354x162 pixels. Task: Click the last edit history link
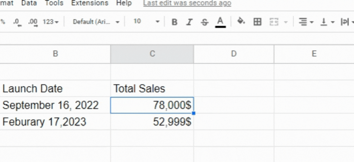187,3
